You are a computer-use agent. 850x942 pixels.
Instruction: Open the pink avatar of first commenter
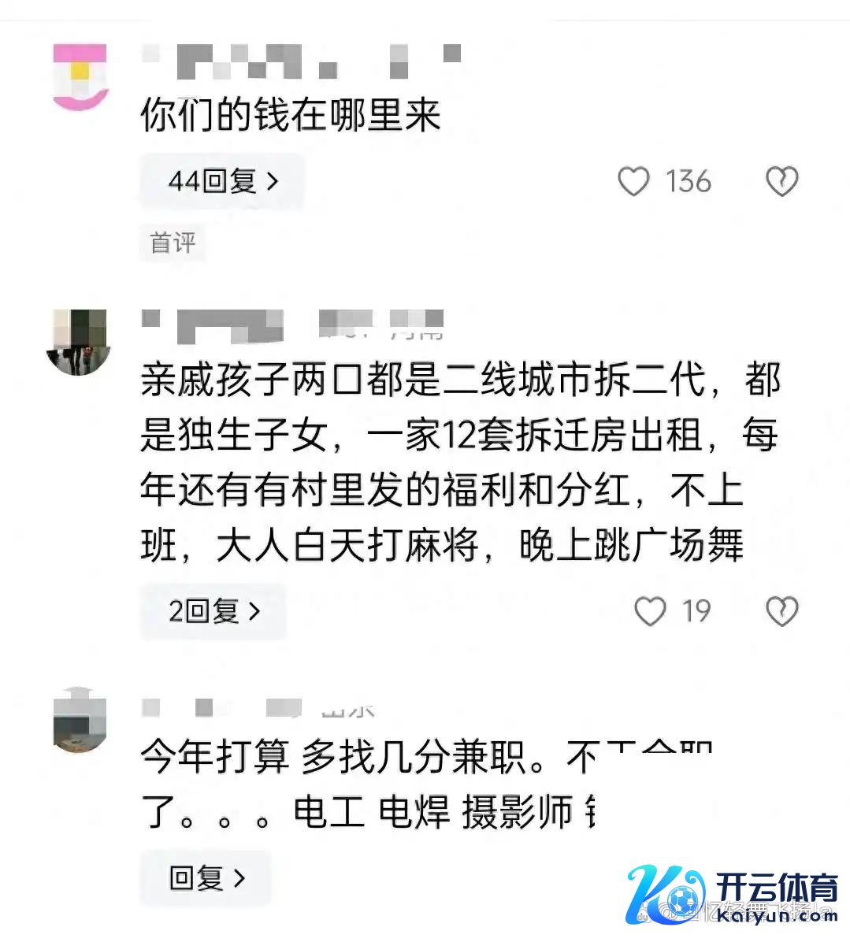[x=80, y=77]
